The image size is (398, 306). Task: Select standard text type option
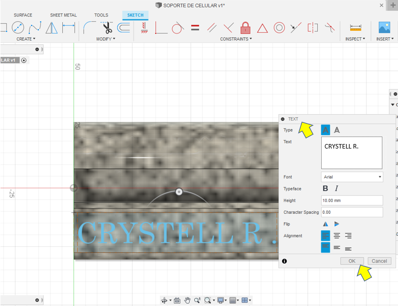click(x=325, y=130)
